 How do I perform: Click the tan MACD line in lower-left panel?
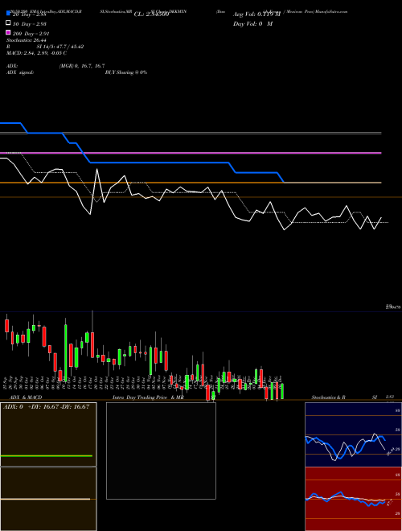click(45, 499)
